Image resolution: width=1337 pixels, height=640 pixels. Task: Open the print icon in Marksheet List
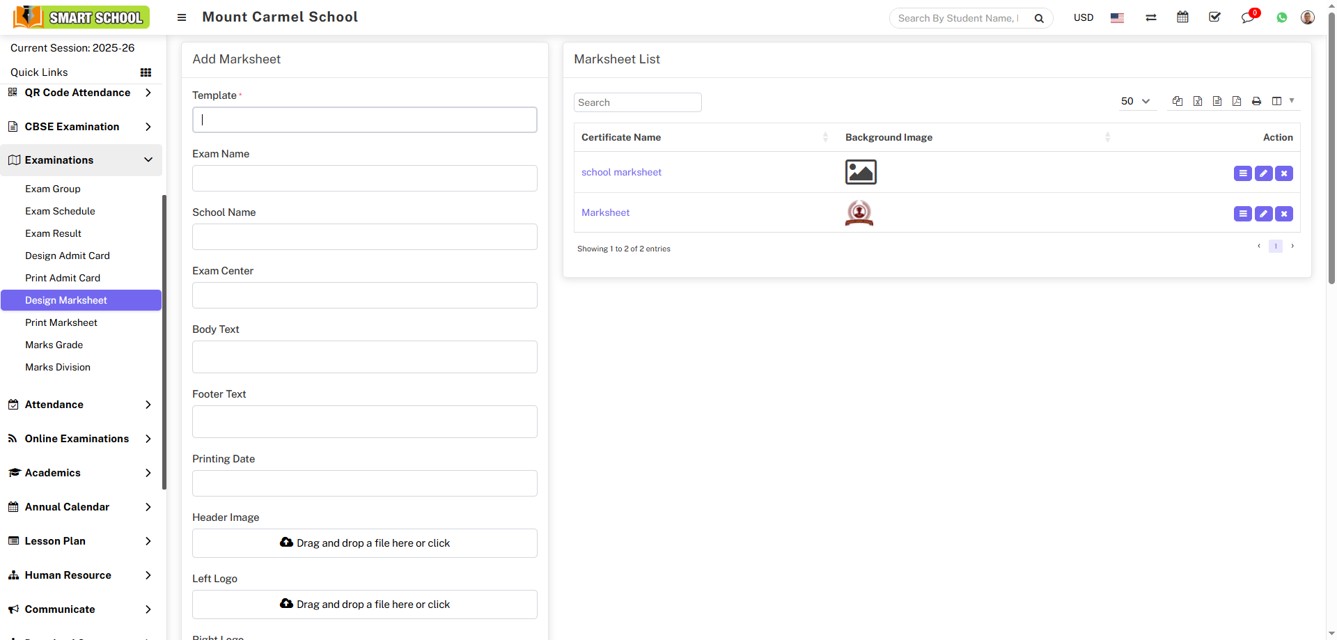pyautogui.click(x=1257, y=101)
